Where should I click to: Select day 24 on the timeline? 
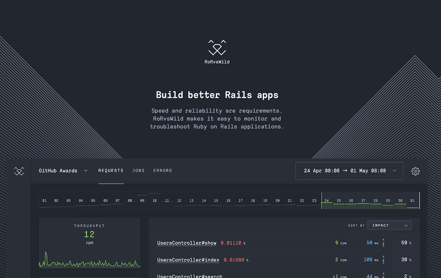(x=327, y=201)
